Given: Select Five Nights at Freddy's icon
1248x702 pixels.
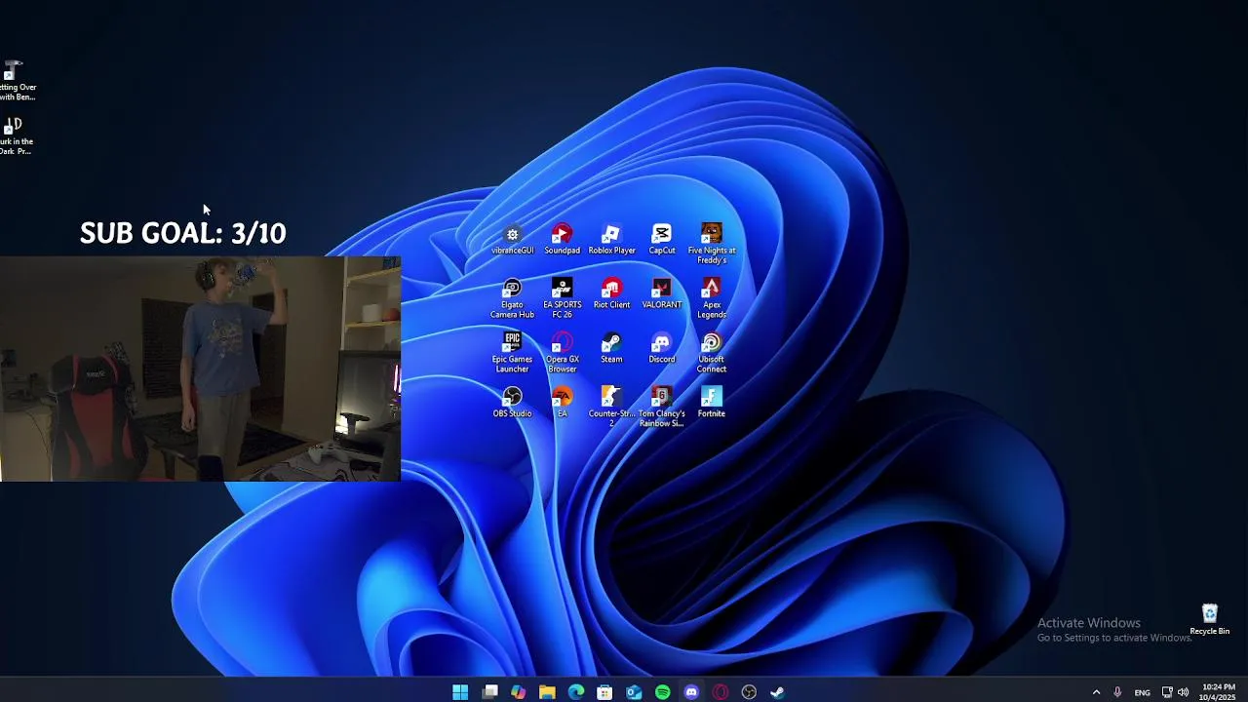Looking at the screenshot, I should click(712, 244).
